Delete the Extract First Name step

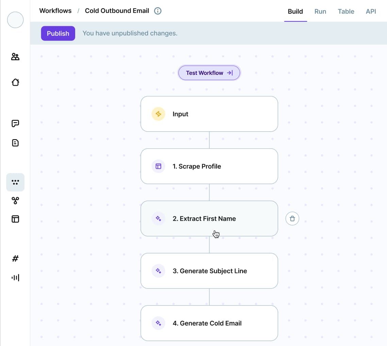[292, 219]
